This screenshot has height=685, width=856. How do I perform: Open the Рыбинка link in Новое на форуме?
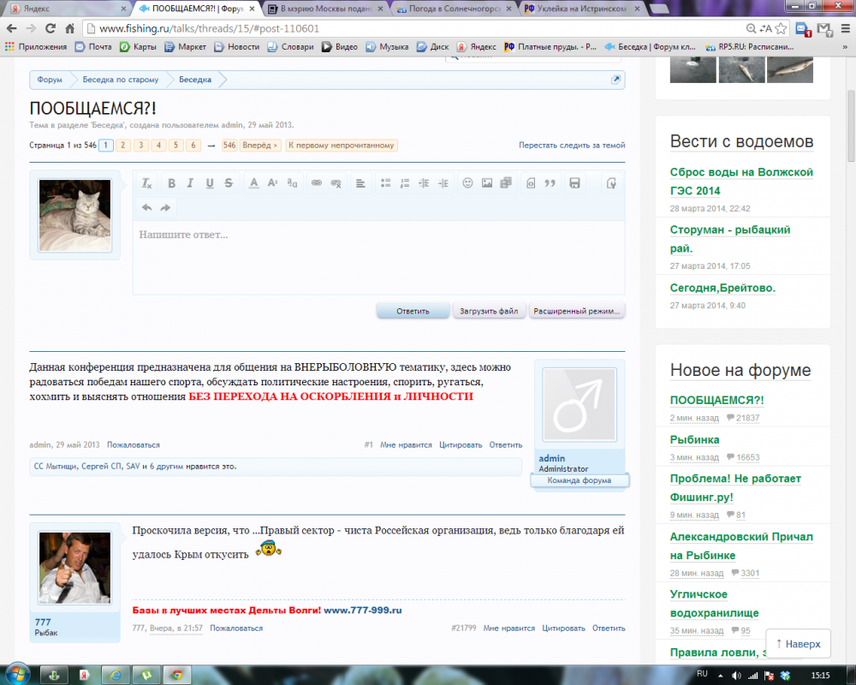[694, 439]
